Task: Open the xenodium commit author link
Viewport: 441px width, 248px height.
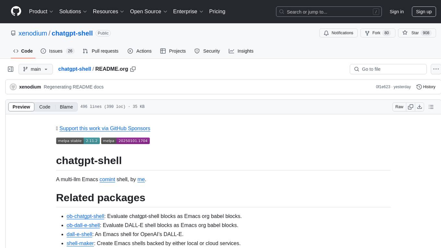Action: click(30, 87)
